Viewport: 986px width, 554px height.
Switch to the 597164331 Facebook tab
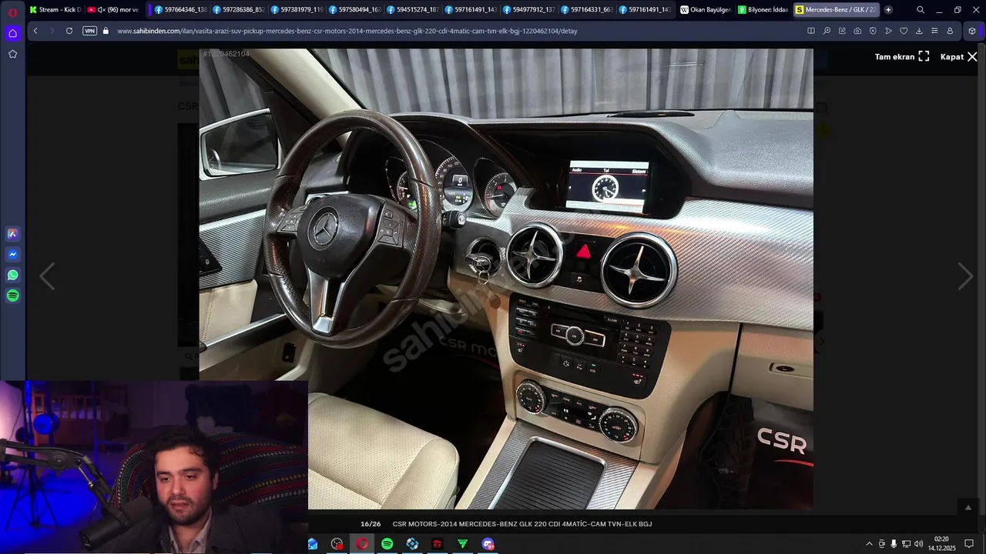click(x=586, y=10)
